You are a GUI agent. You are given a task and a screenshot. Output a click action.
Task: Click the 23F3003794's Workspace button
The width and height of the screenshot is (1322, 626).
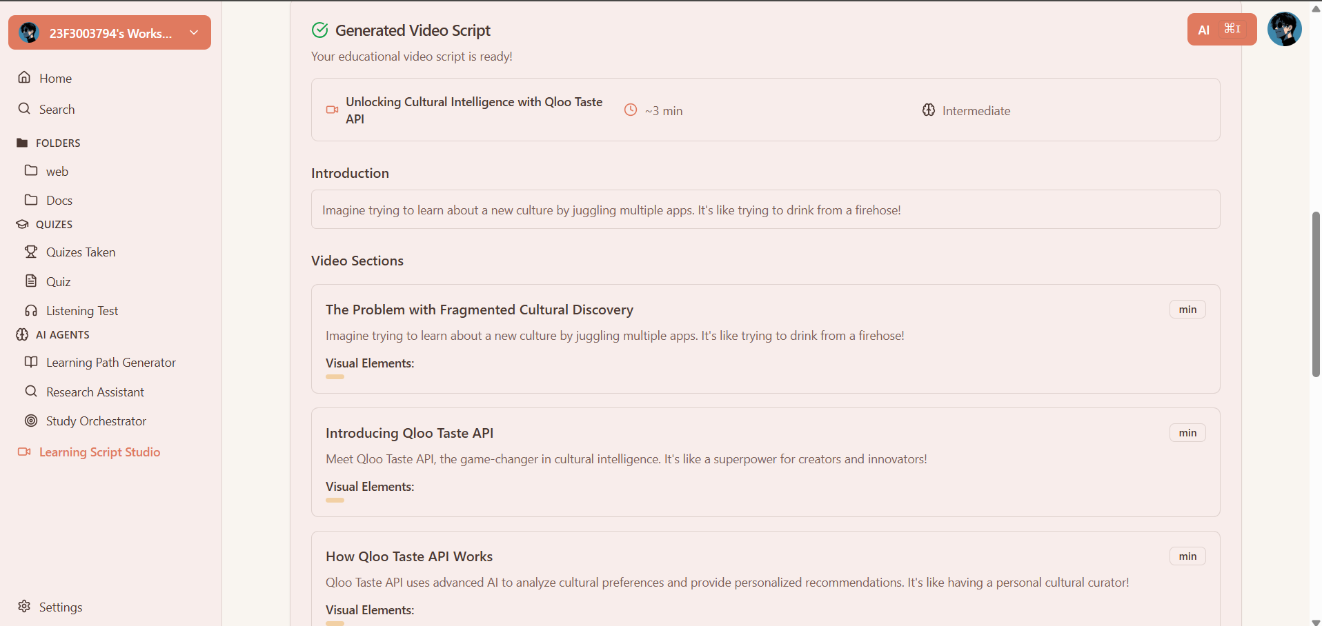(110, 32)
